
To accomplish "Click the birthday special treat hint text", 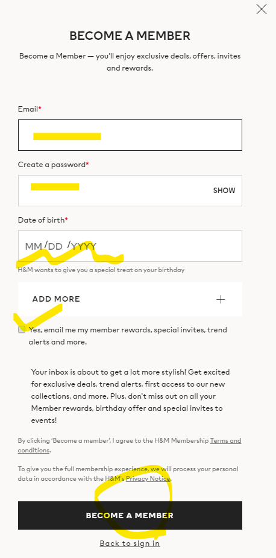I will click(x=101, y=270).
